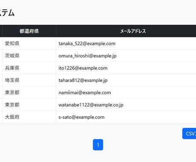Screen dimensions: 196x162
Task: Click the 愛知県 prefecture cell
Action: point(29,43)
